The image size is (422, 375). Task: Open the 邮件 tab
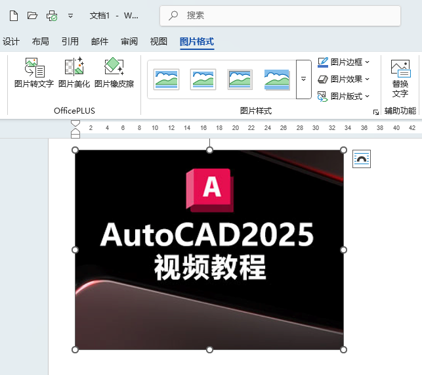point(100,41)
